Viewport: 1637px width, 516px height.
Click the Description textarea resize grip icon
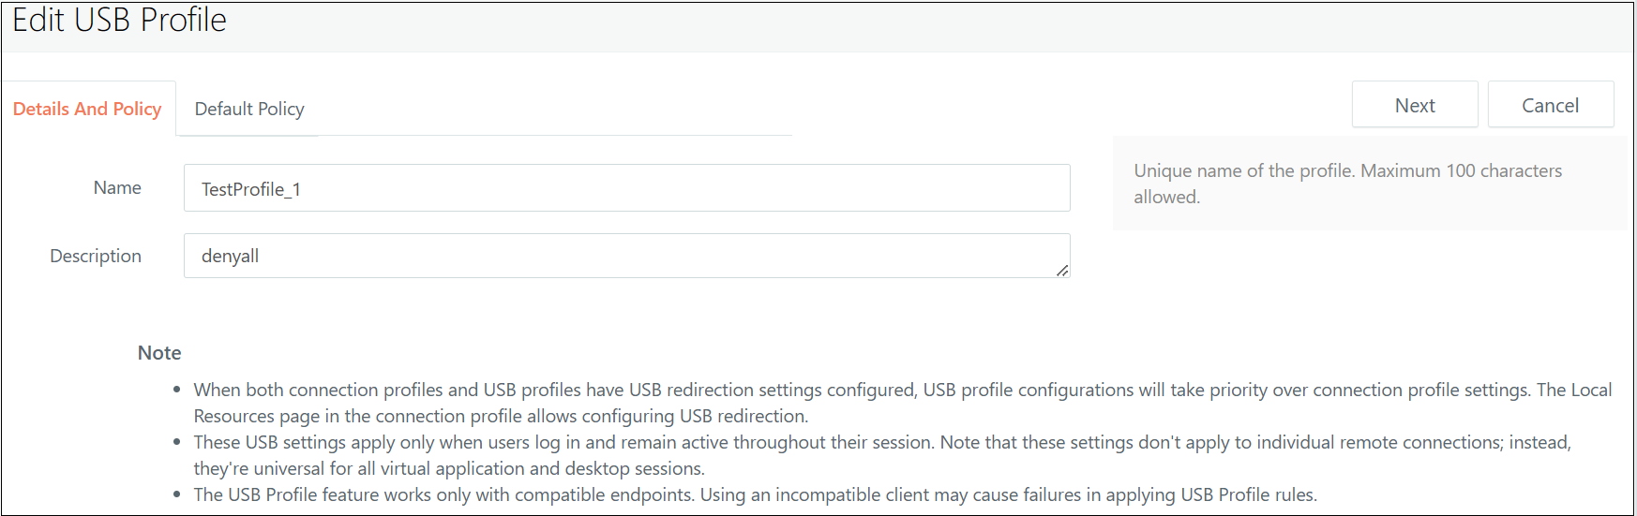(1061, 271)
